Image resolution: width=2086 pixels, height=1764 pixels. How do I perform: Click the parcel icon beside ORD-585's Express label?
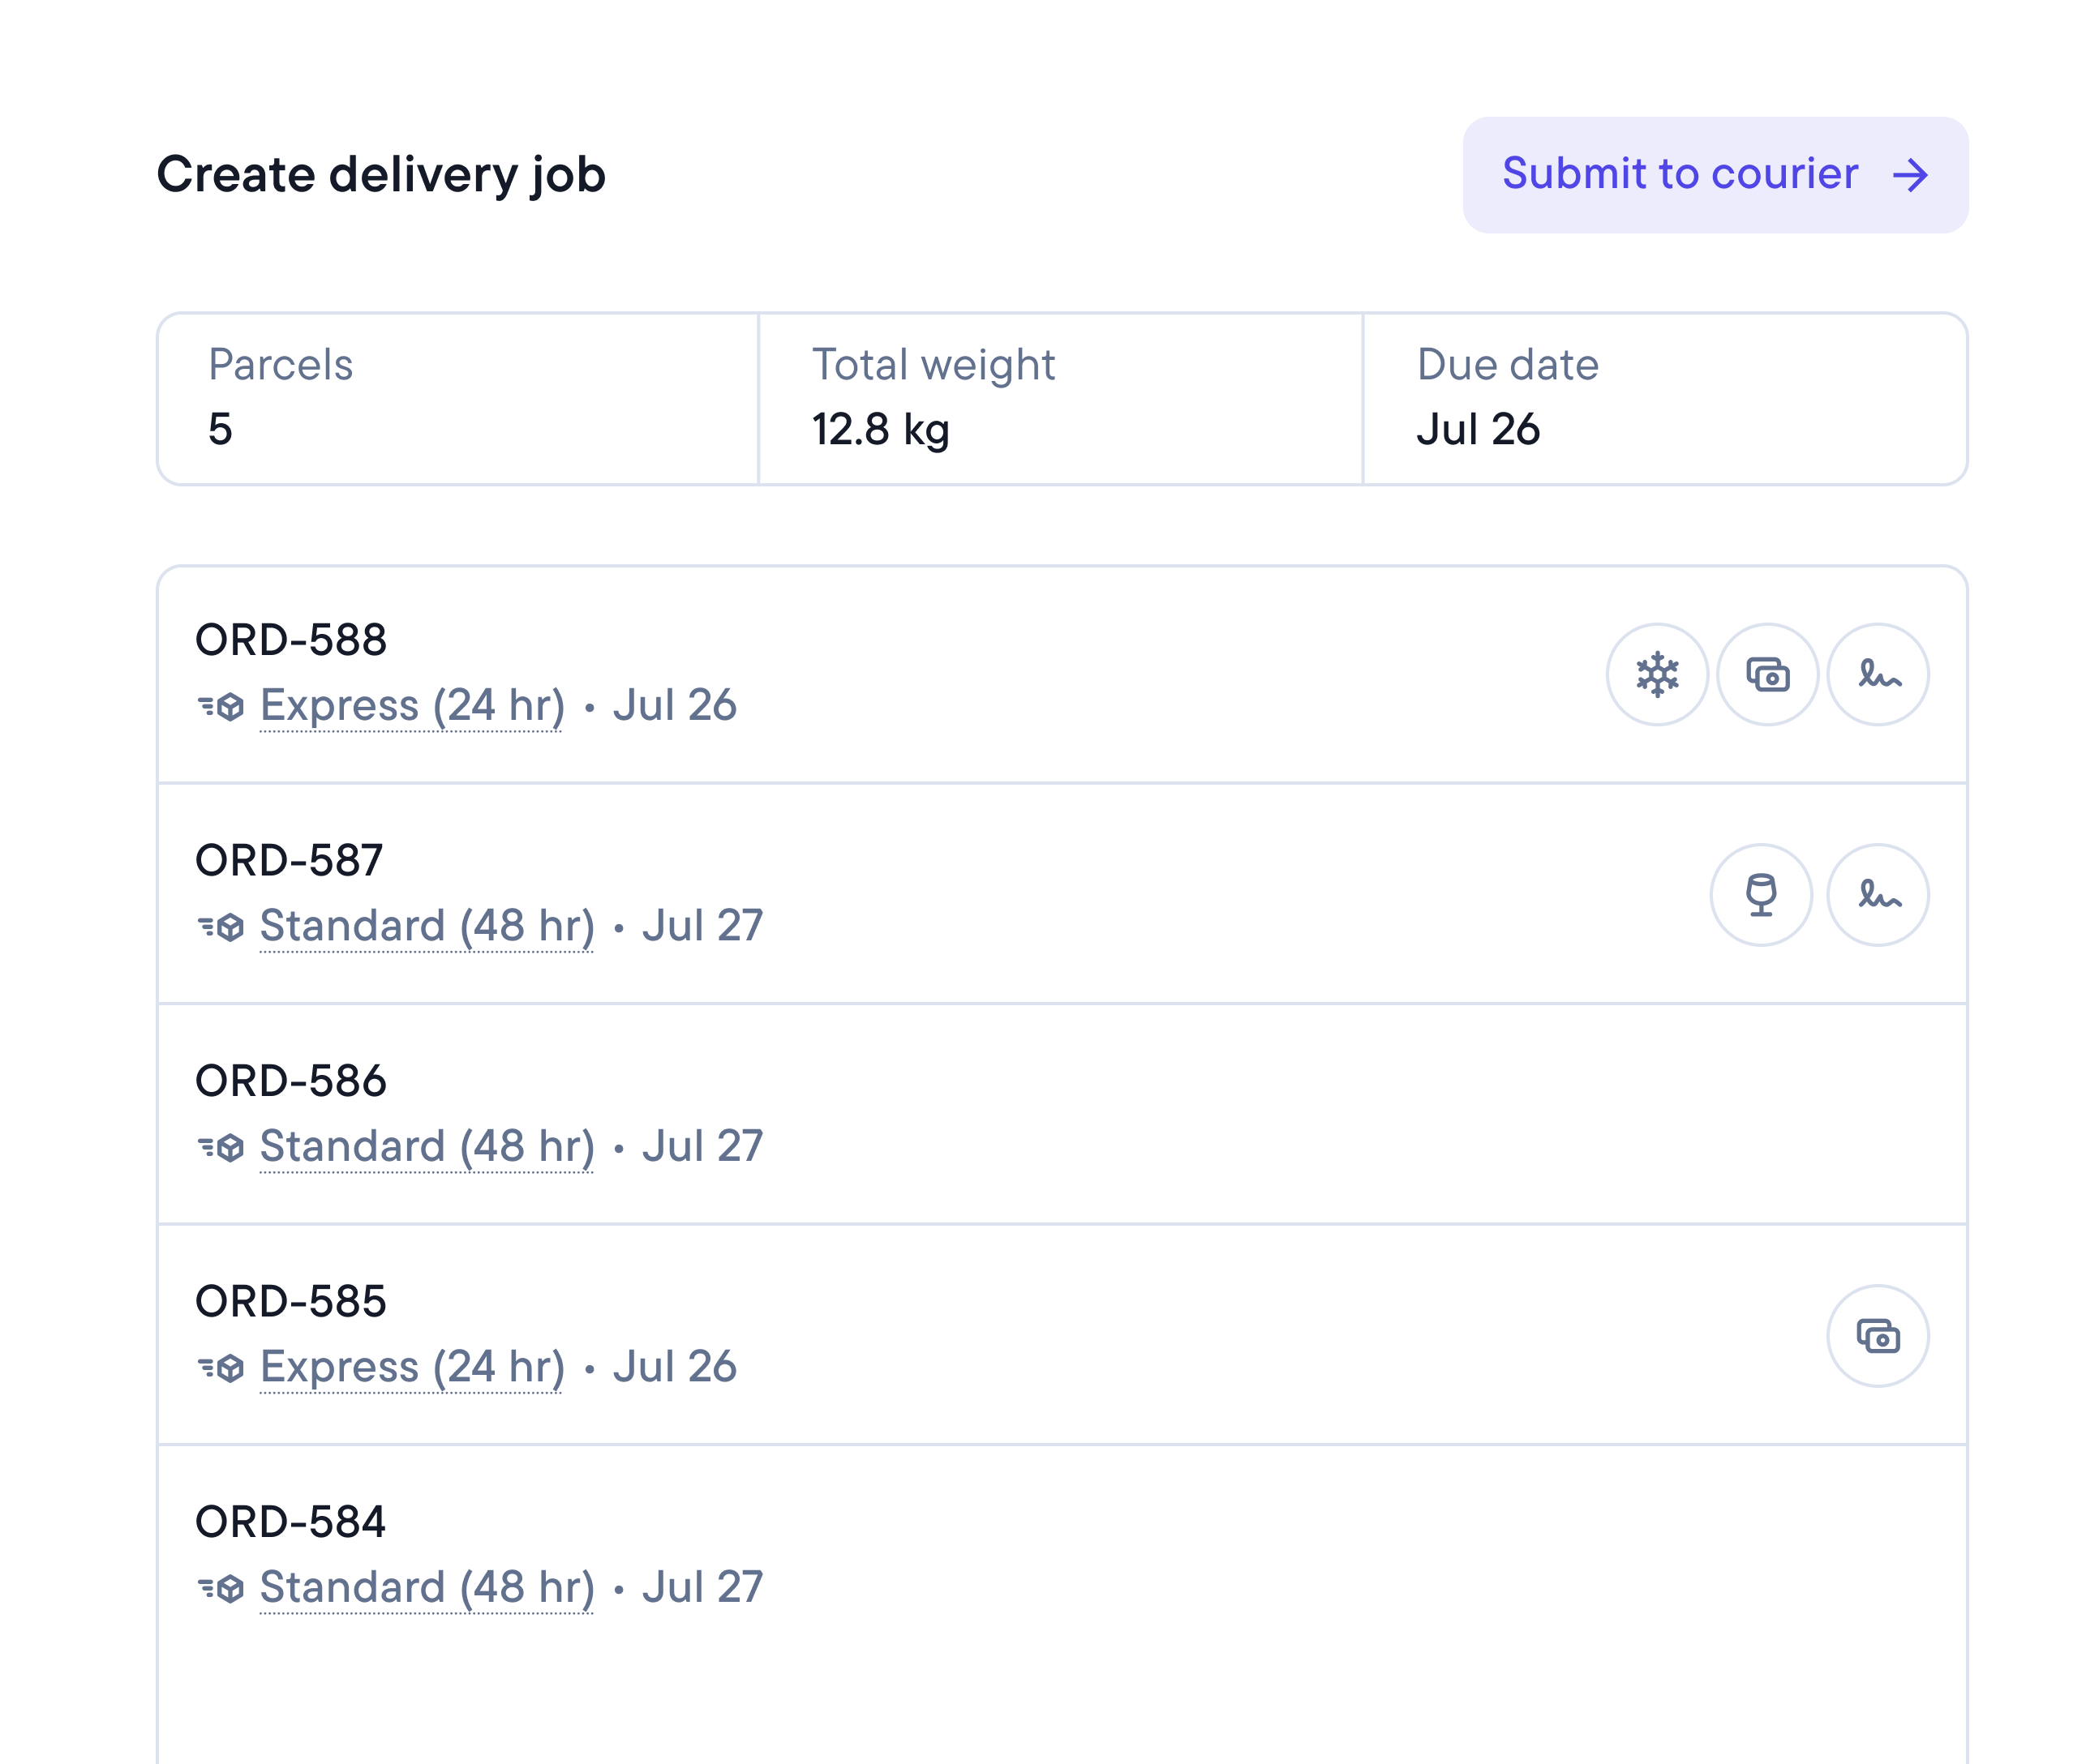coord(222,1366)
